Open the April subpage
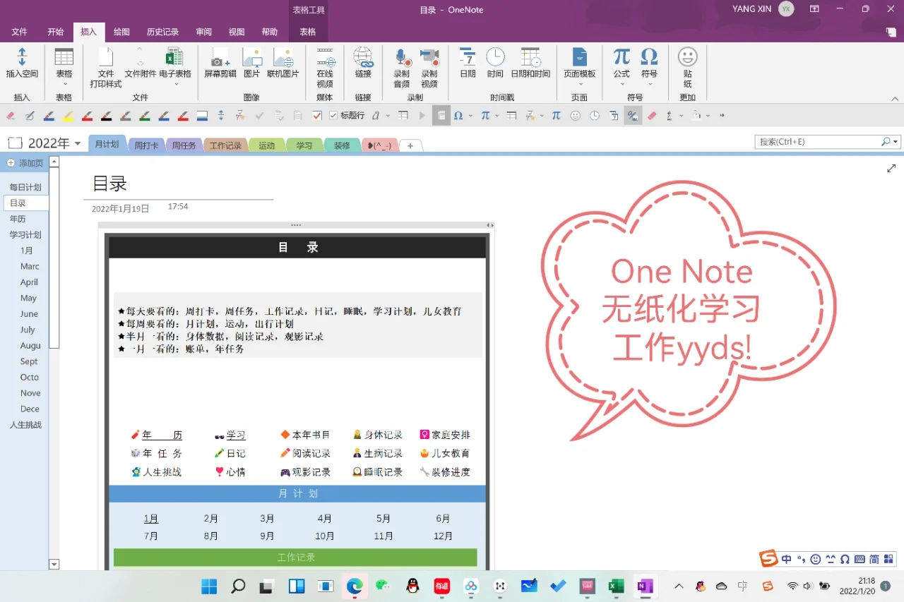The width and height of the screenshot is (904, 602). (30, 282)
